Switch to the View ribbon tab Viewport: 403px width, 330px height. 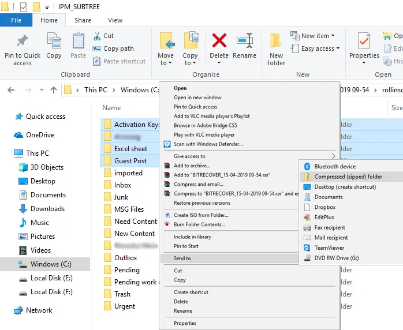click(x=115, y=20)
